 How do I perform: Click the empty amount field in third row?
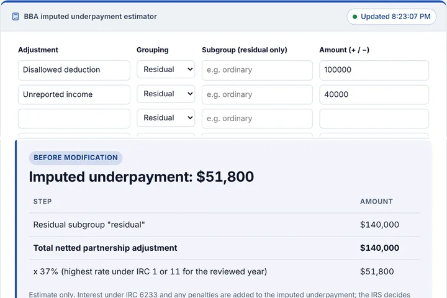pos(374,119)
